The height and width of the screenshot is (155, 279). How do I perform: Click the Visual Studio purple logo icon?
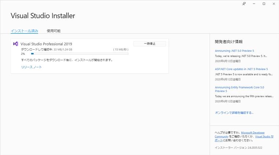(x=15, y=44)
